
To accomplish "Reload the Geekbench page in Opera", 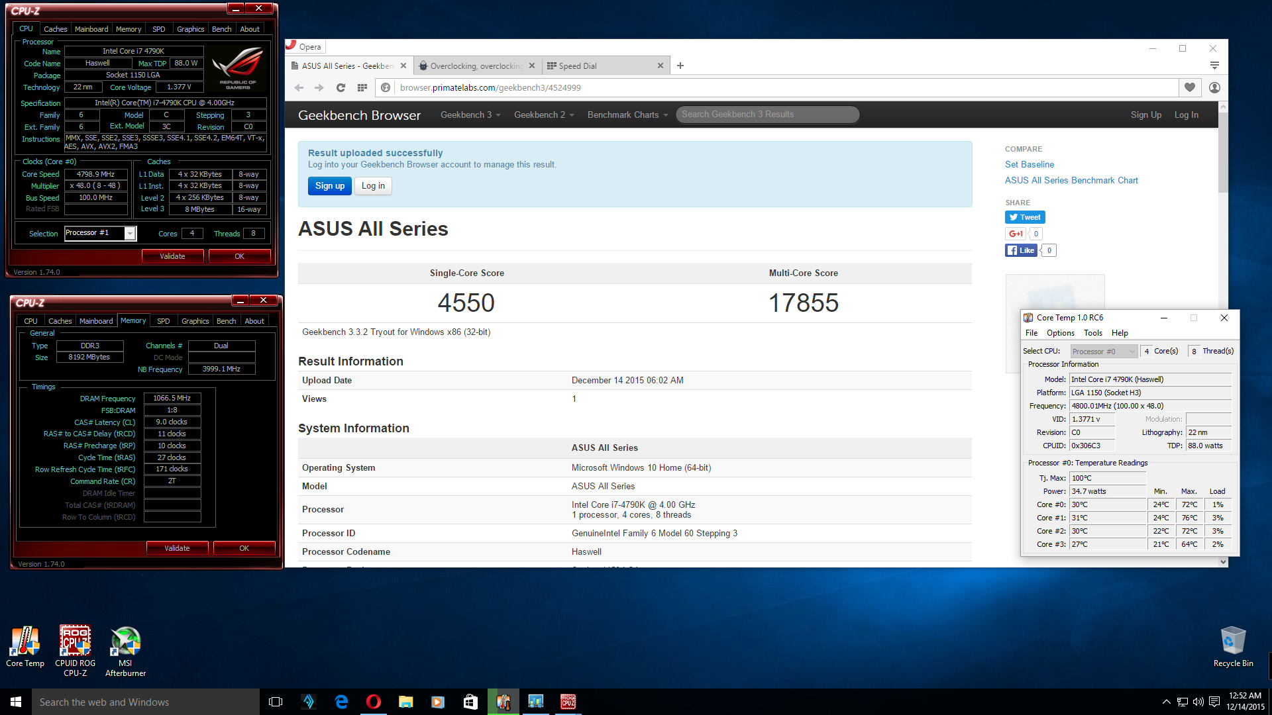I will 341,87.
